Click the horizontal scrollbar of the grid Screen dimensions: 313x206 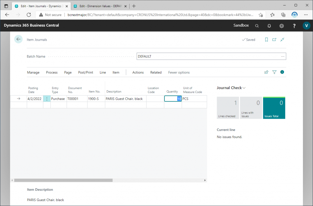(x=63, y=180)
